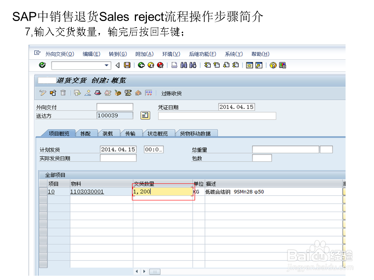The image size is (374, 280).
Task: Click the Find Next binoculars icon
Action: [193, 65]
